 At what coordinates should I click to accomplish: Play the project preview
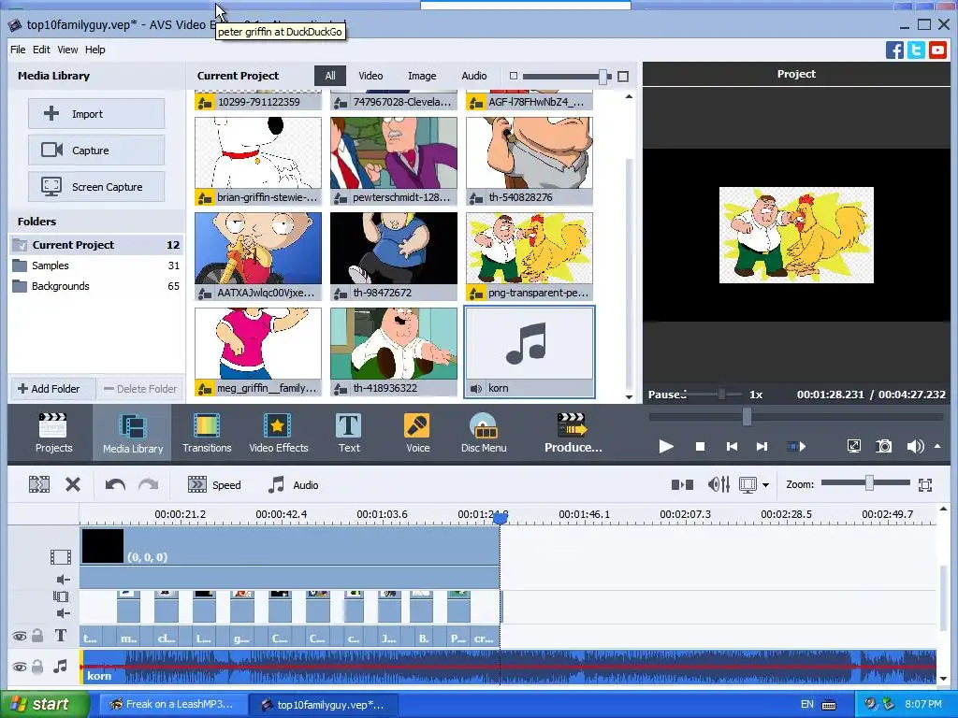click(666, 446)
